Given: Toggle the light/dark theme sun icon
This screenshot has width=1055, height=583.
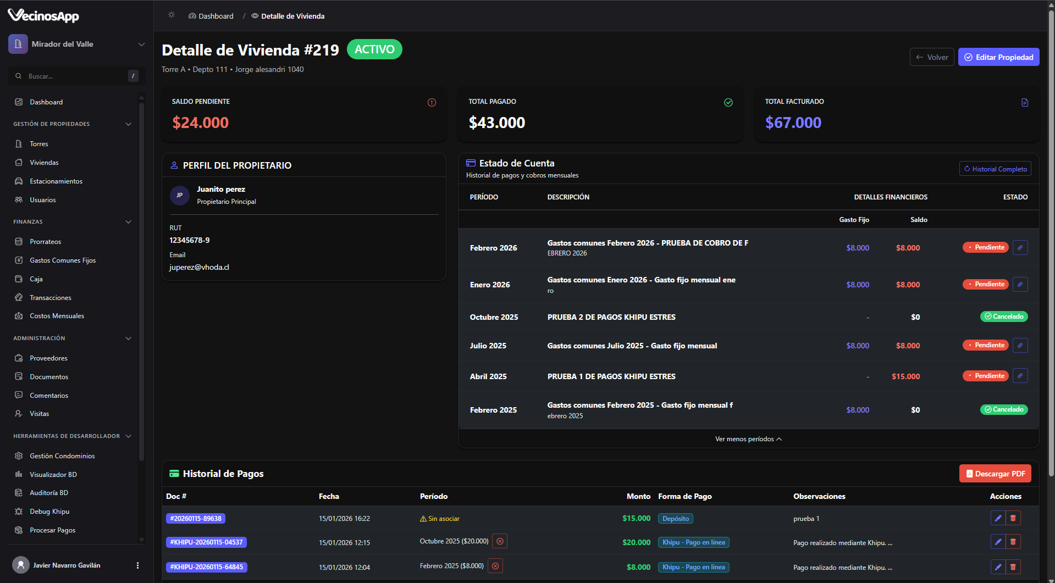Looking at the screenshot, I should [172, 15].
